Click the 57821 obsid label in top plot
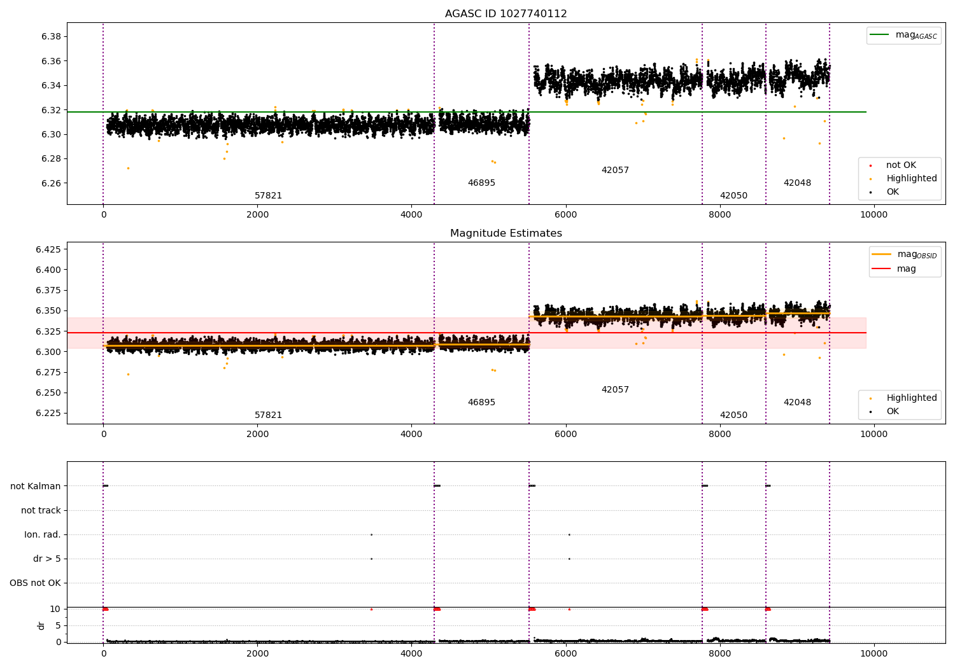Screen dimensions: 955x668 click(268, 196)
